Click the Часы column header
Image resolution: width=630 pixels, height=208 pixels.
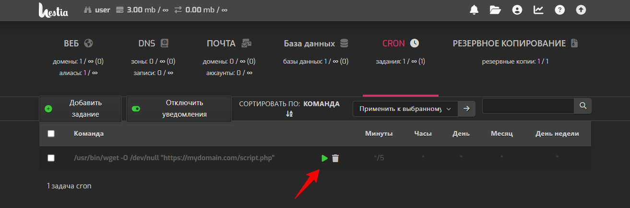(x=423, y=134)
